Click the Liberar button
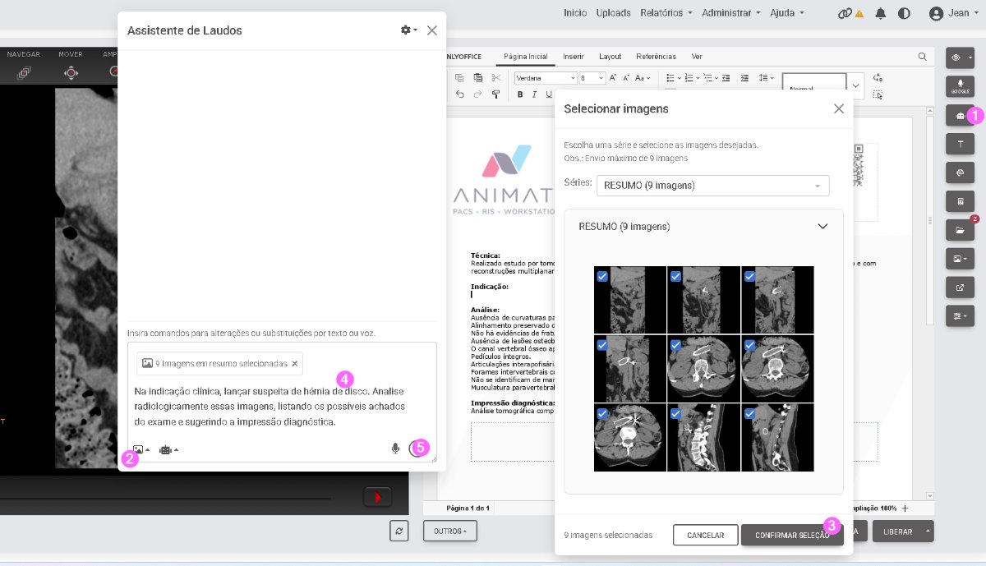This screenshot has width=986, height=566. pyautogui.click(x=898, y=531)
